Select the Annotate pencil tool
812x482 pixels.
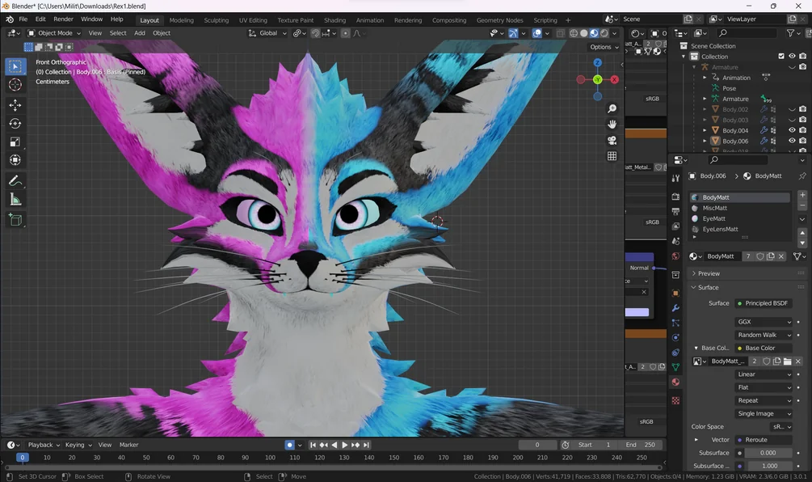pyautogui.click(x=15, y=181)
